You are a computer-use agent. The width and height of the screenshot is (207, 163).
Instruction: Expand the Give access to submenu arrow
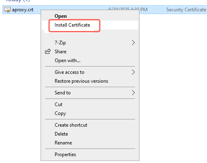coord(133,72)
